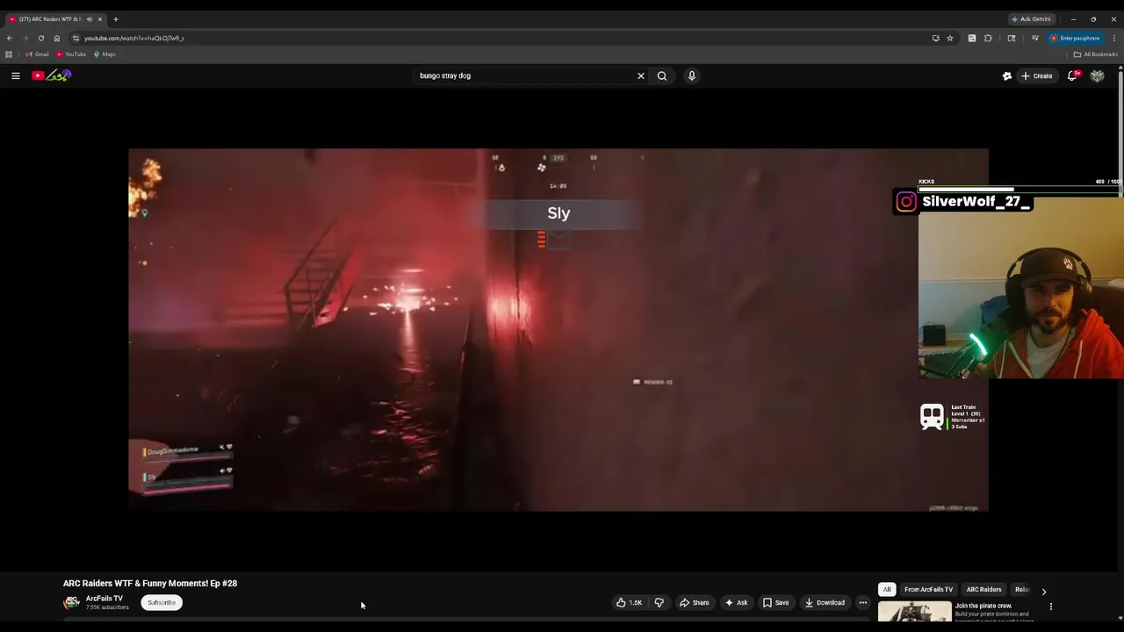Image resolution: width=1124 pixels, height=632 pixels.
Task: Open browser extensions puzzle icon
Action: click(x=988, y=38)
